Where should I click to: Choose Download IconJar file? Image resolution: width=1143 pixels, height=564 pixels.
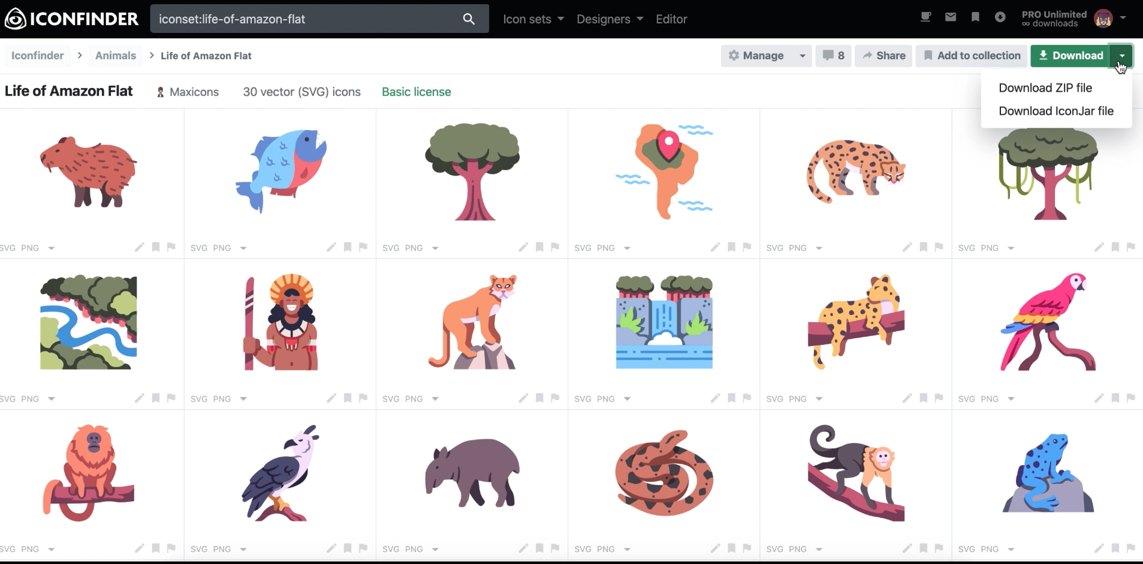pyautogui.click(x=1055, y=111)
